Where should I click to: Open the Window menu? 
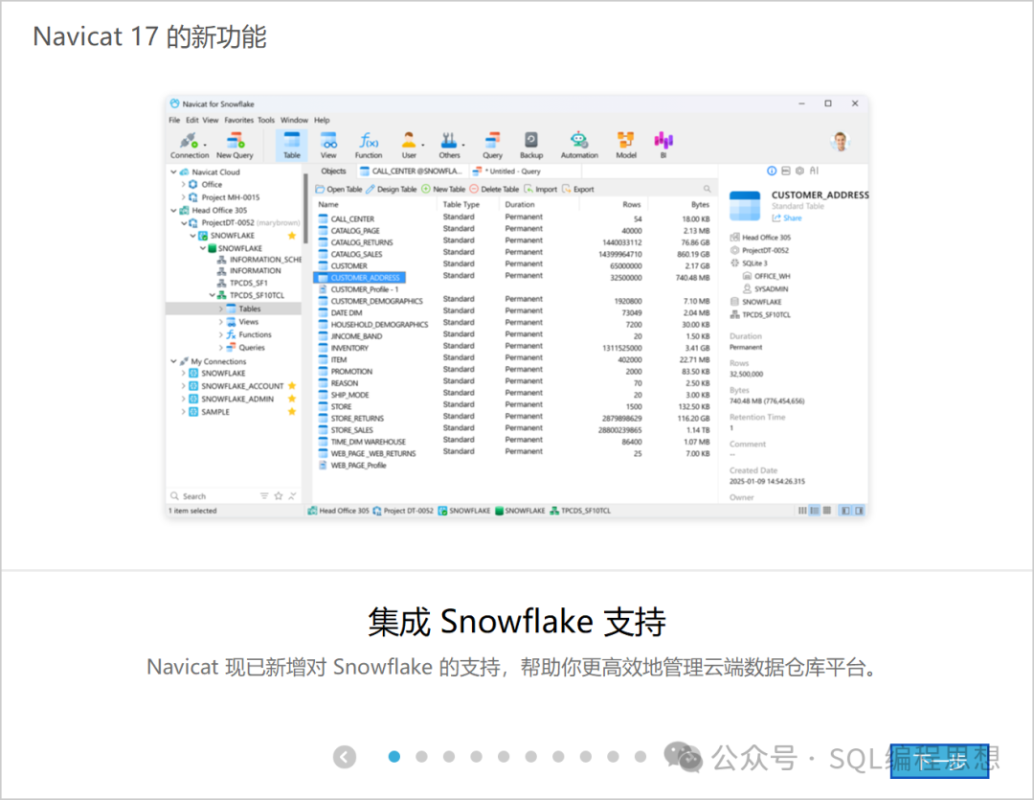click(x=294, y=120)
